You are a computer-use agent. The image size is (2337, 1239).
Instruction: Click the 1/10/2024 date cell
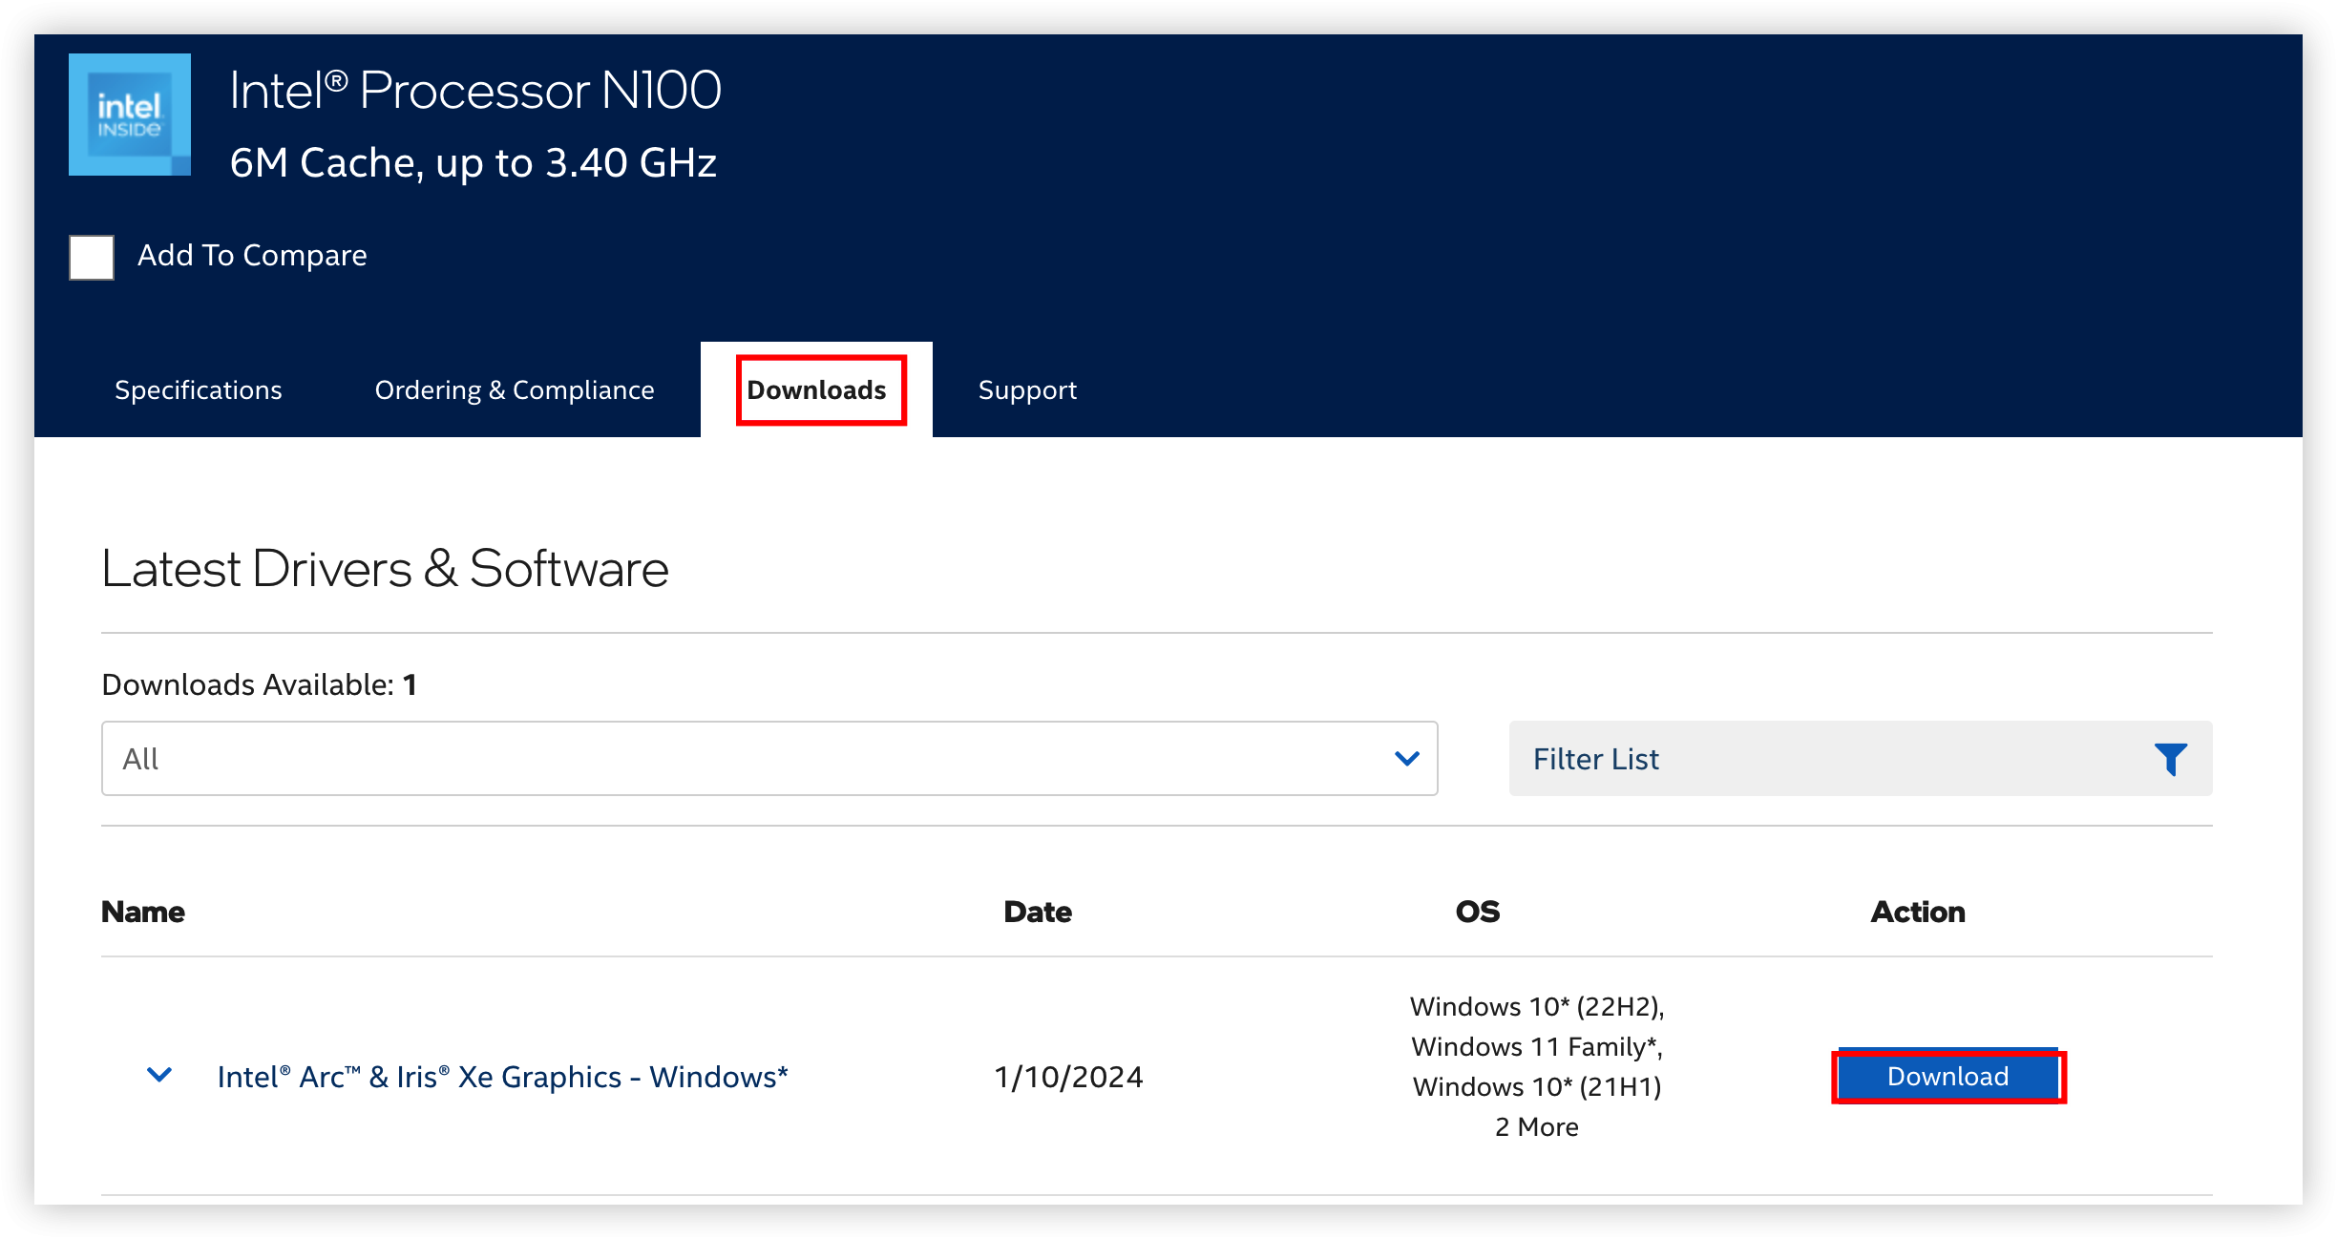coord(1068,1077)
